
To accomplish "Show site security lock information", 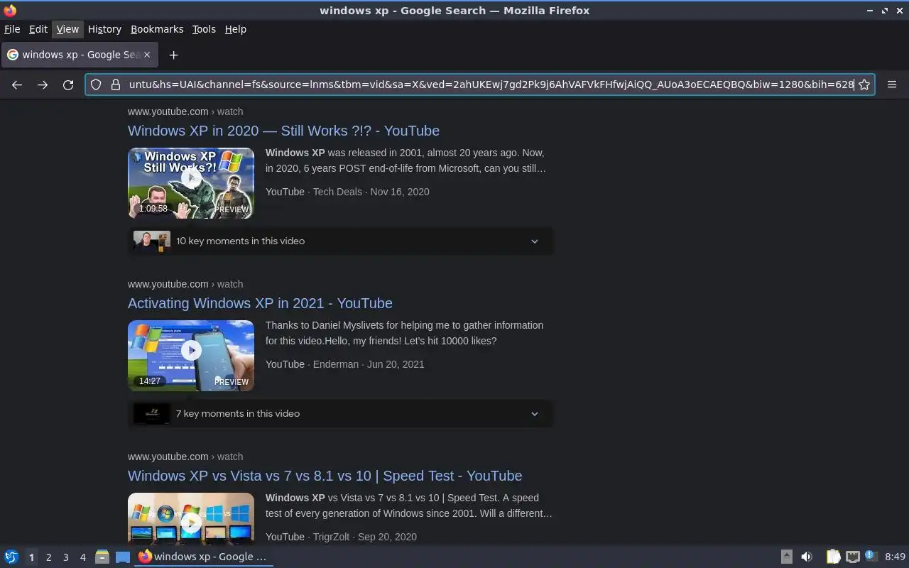I will click(x=116, y=84).
